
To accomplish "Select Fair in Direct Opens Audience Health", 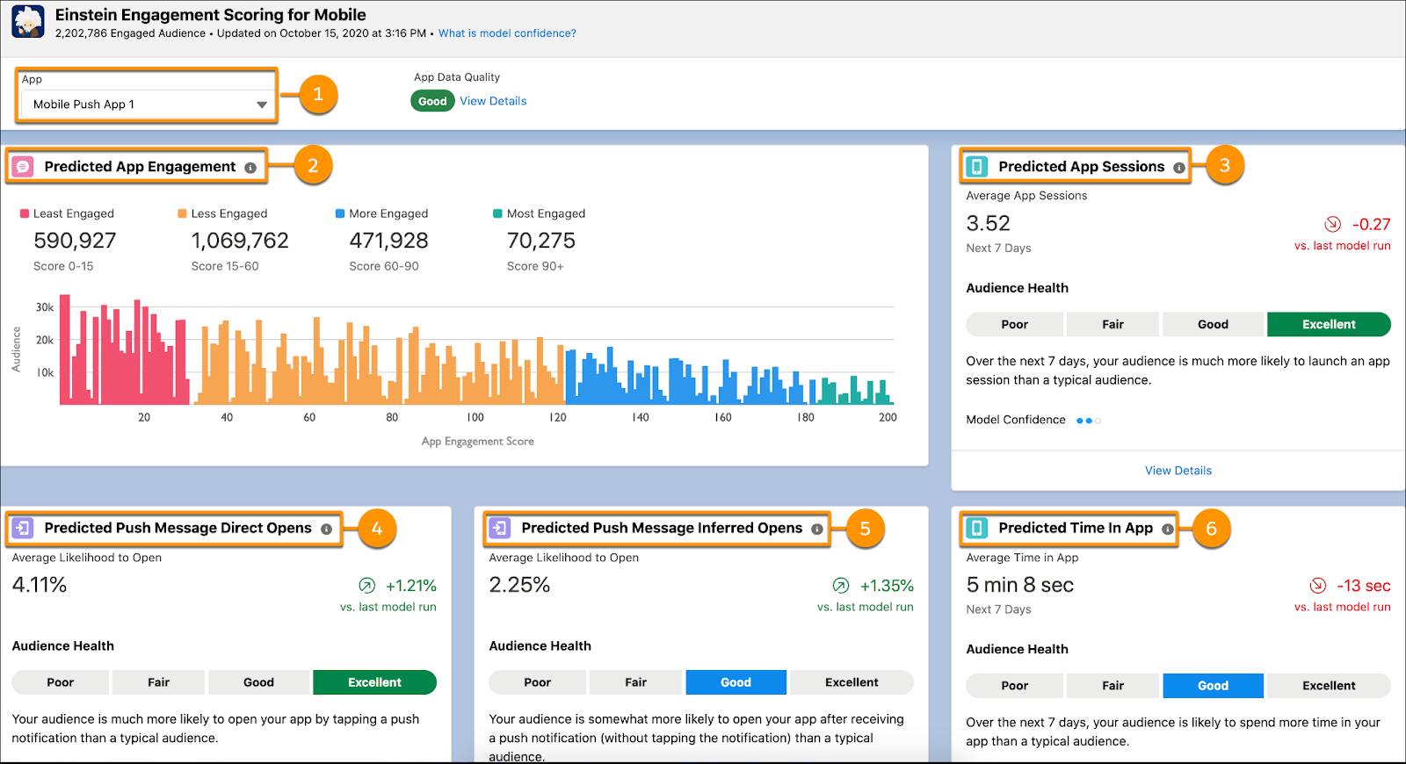I will (158, 682).
